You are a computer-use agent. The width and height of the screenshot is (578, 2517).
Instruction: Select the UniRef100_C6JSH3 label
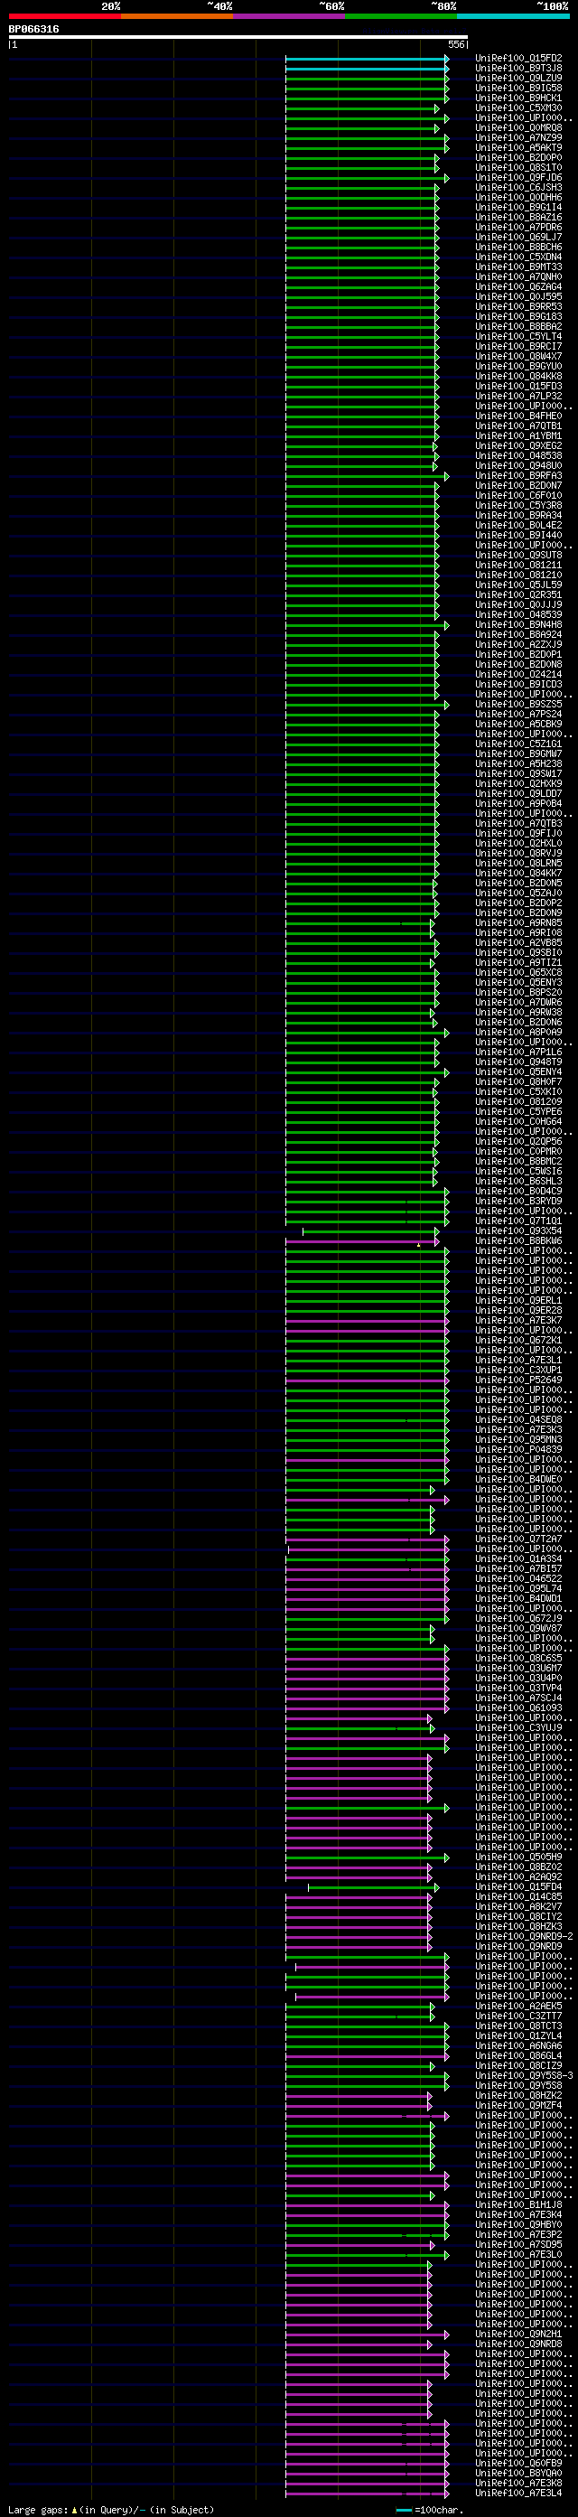tap(518, 188)
